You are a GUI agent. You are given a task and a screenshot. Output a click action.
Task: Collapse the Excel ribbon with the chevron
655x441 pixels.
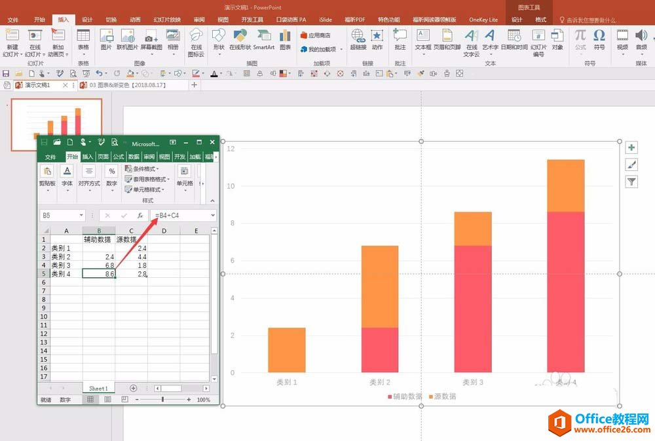point(212,201)
